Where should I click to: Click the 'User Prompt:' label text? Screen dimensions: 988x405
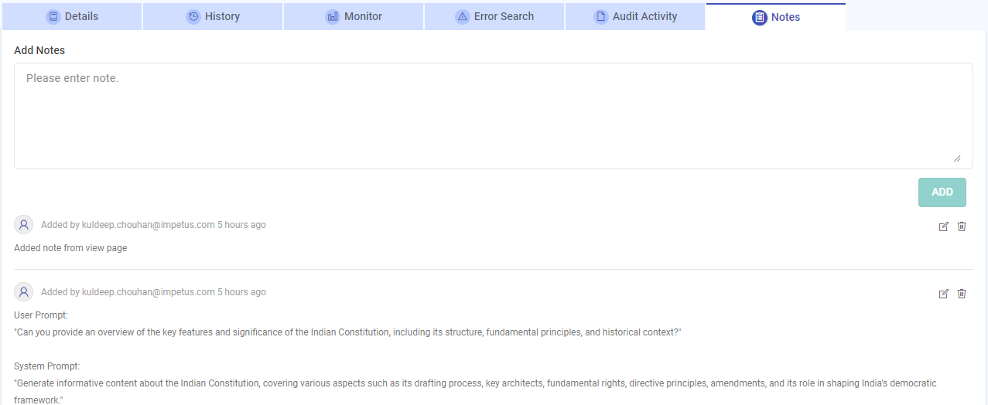[x=41, y=315]
